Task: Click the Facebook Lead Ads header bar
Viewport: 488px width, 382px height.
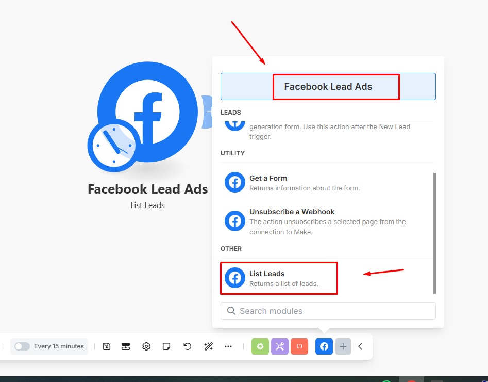Action: click(328, 86)
